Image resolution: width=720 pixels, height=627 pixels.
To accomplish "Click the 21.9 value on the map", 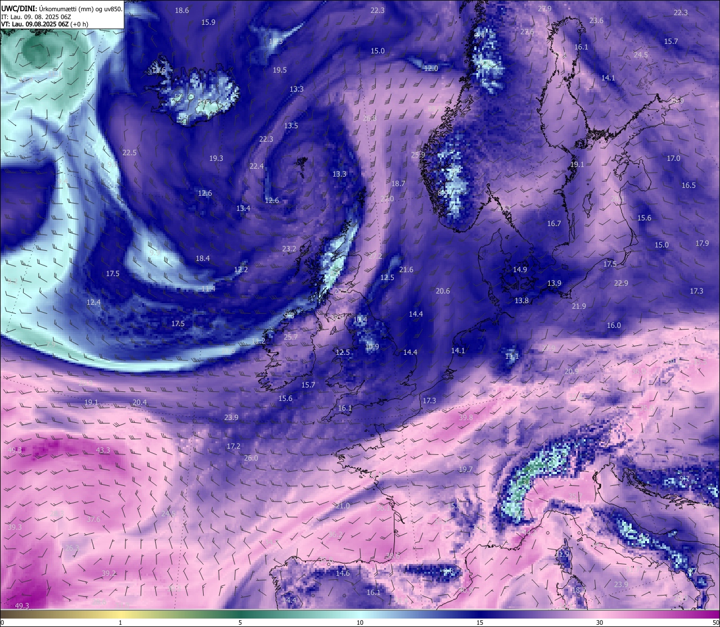I will pos(579,306).
